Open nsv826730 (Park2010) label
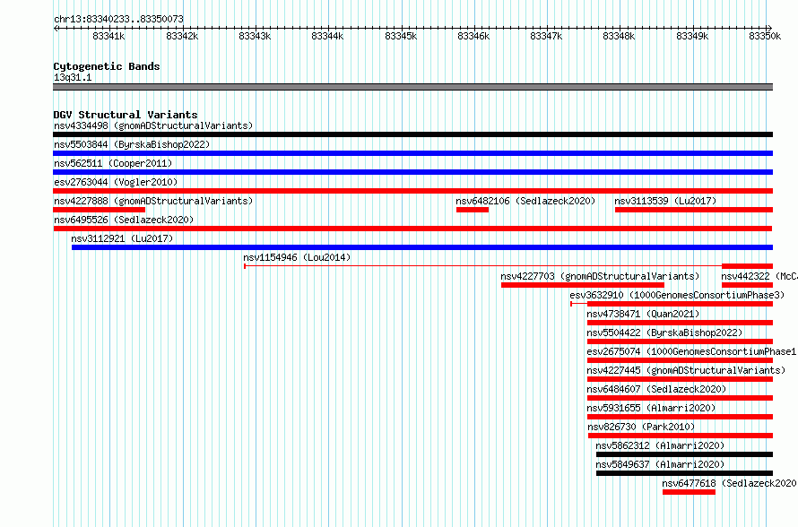Image resolution: width=798 pixels, height=527 pixels. 641,427
